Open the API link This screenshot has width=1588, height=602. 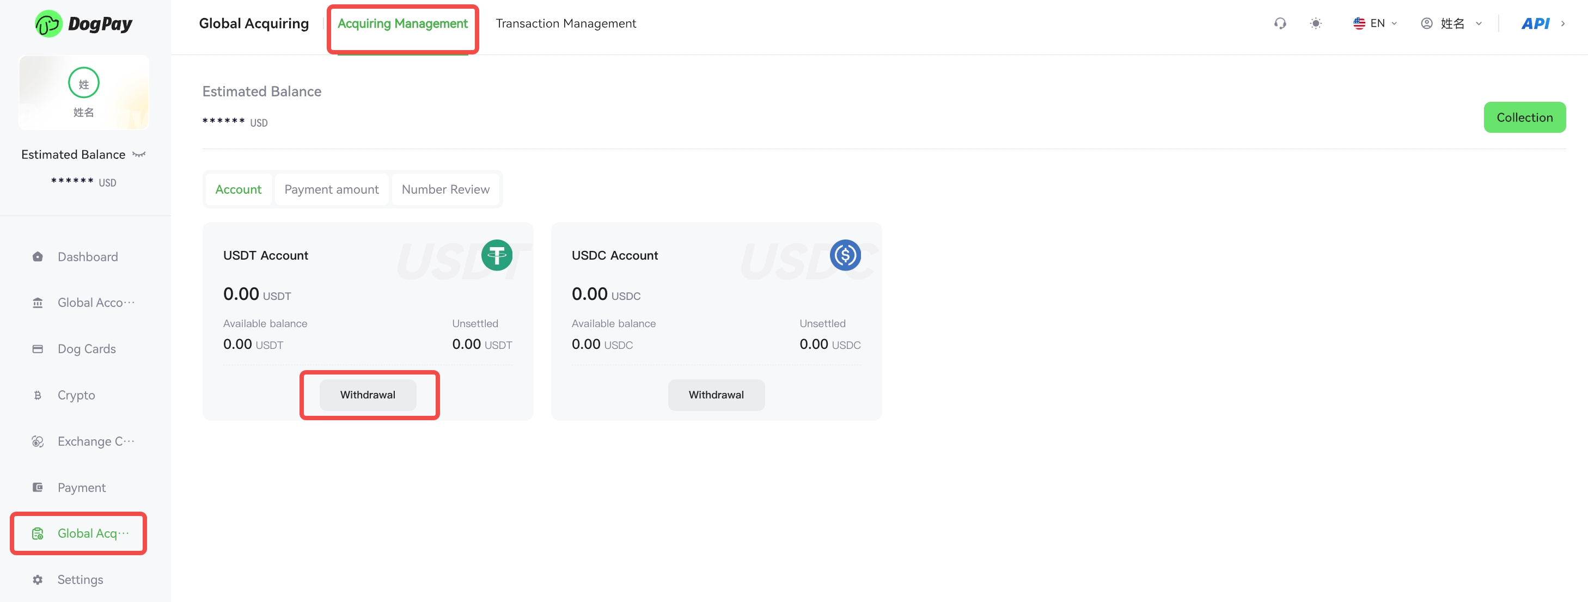point(1536,23)
